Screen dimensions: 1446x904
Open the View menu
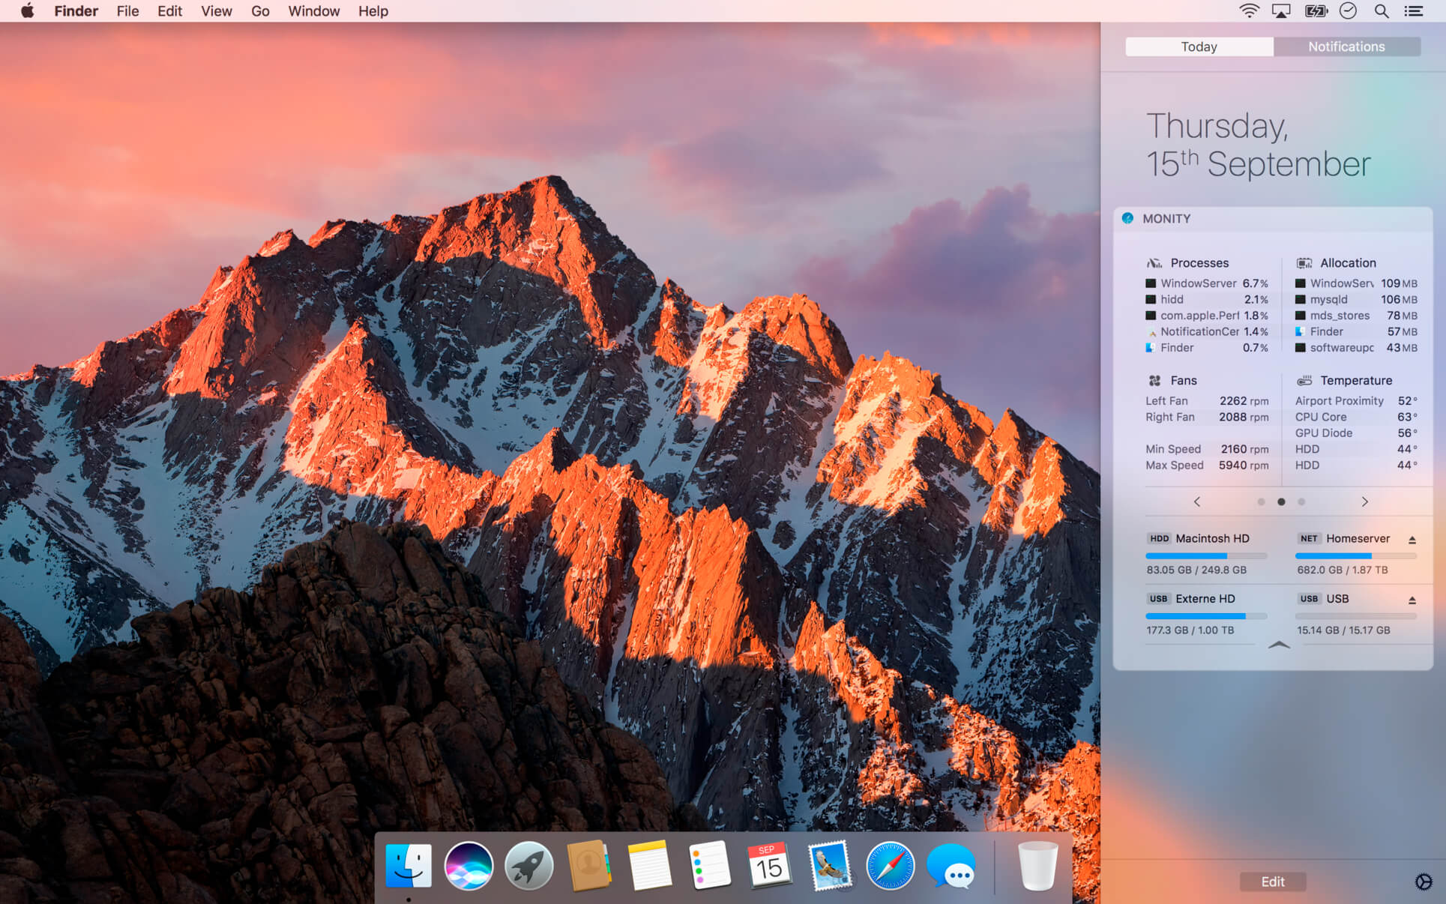tap(216, 11)
